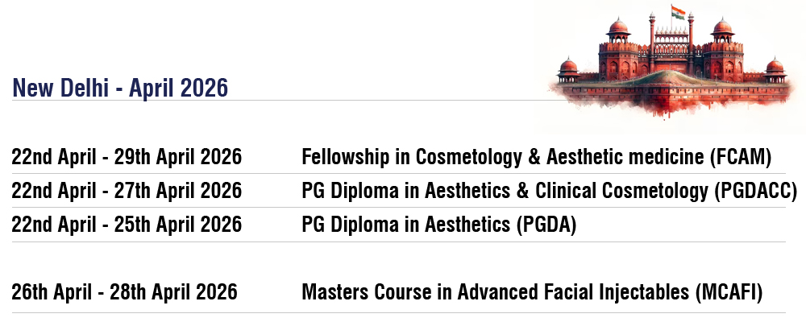Open the Fellowship in Cosmetology & Aesthetic medicine course
This screenshot has height=322, width=806.
(503, 157)
